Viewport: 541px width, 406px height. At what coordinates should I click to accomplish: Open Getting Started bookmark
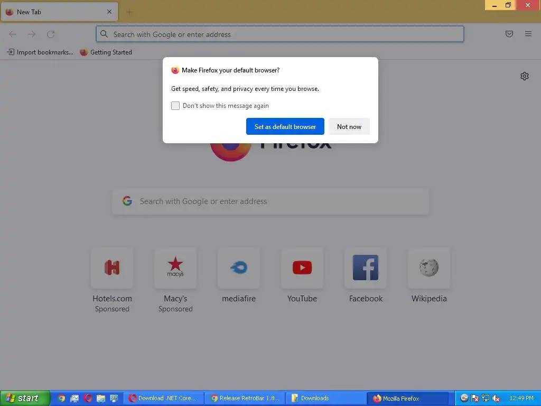(106, 52)
